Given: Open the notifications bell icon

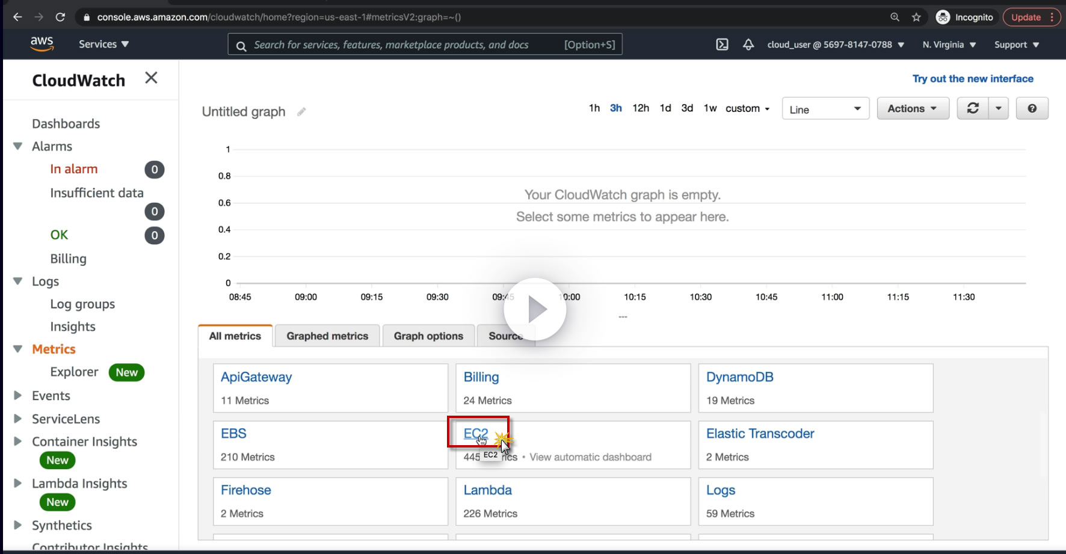Looking at the screenshot, I should click(x=748, y=45).
